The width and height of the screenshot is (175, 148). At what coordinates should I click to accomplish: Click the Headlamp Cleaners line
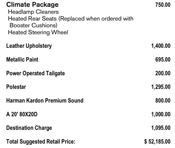33,12
